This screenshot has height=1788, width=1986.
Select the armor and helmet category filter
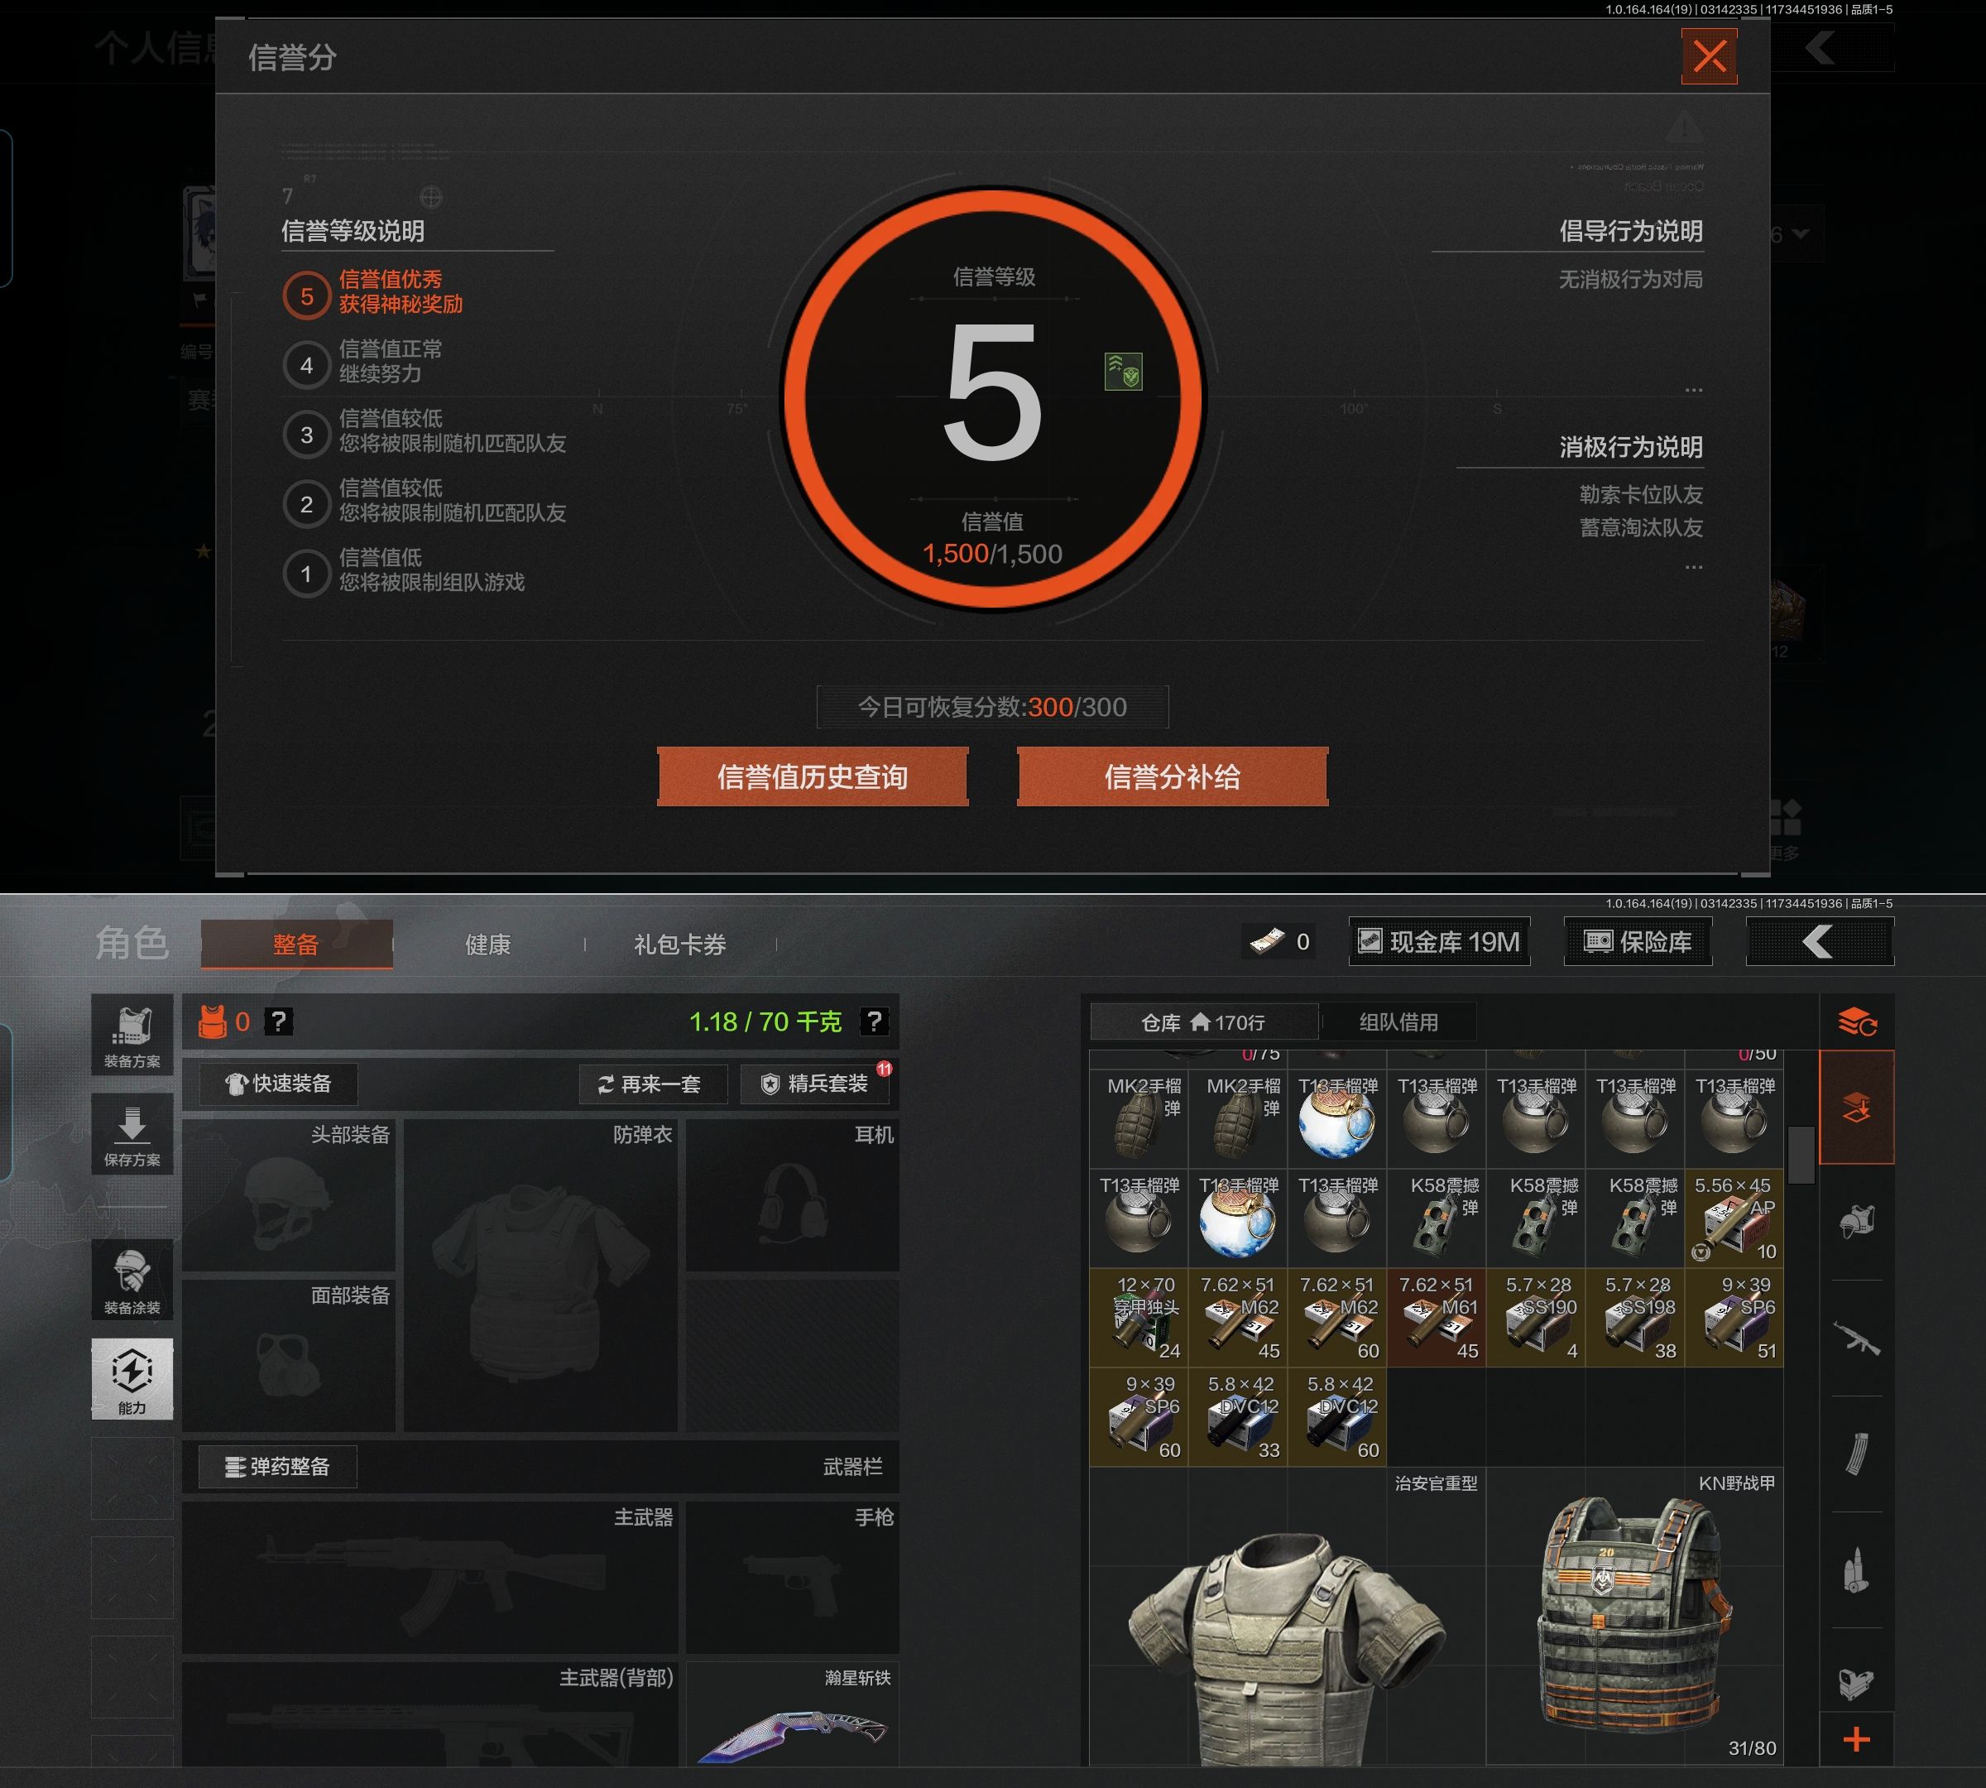point(1856,1221)
